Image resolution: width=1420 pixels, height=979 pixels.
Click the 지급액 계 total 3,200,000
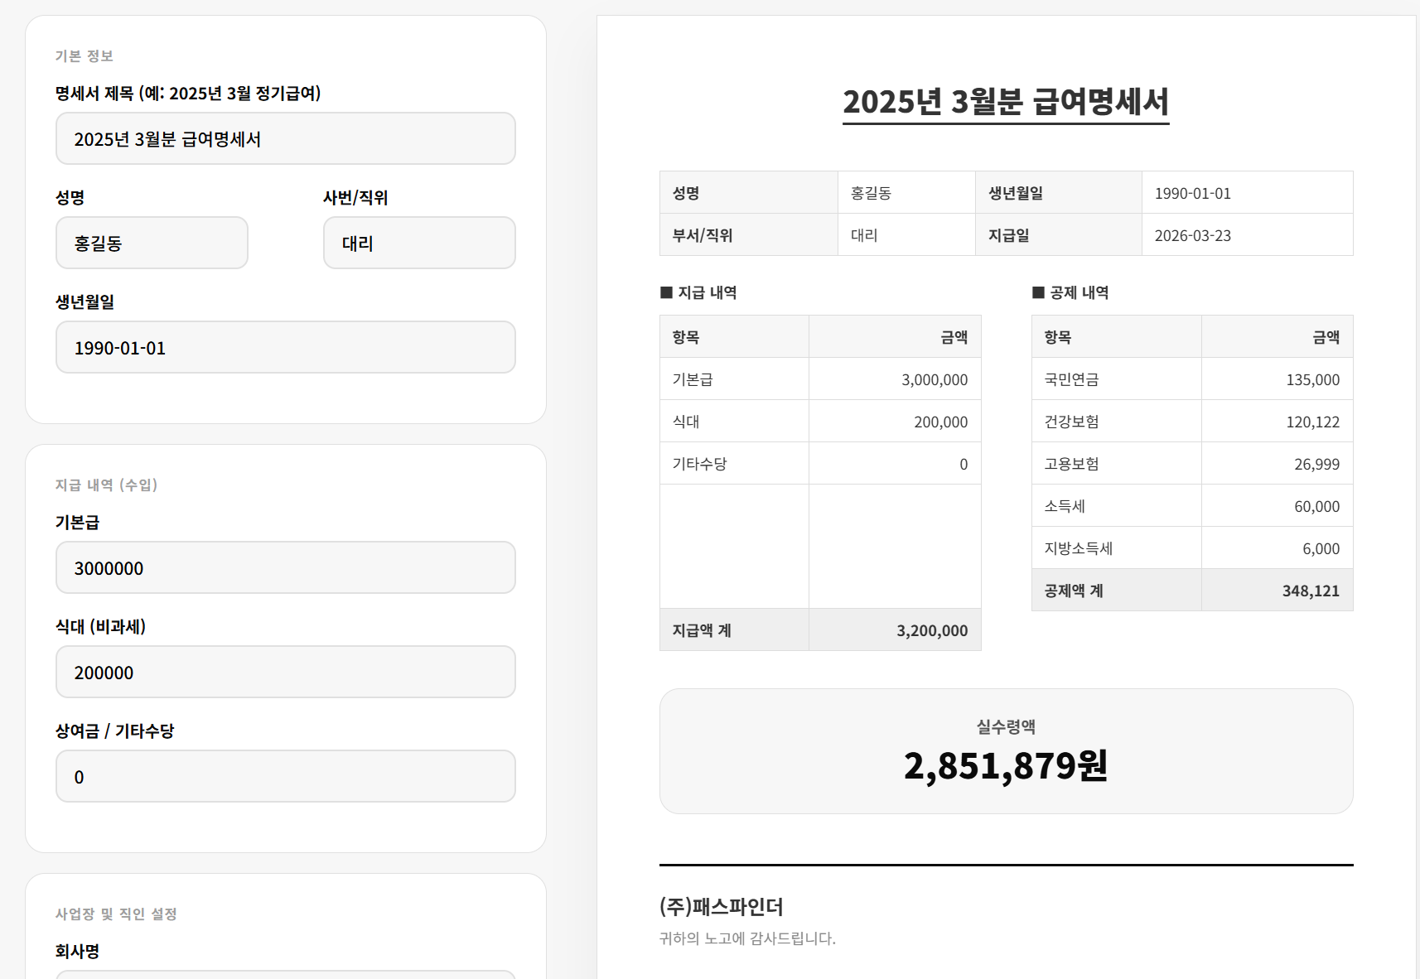(931, 630)
